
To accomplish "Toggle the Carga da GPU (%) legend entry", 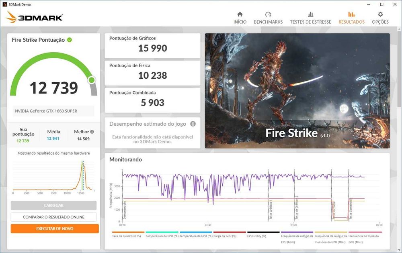I will point(230,234).
